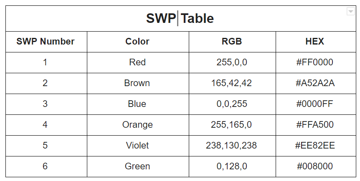360x181 pixels.
Task: Click the #FFA500 hex cell
Action: (316, 125)
